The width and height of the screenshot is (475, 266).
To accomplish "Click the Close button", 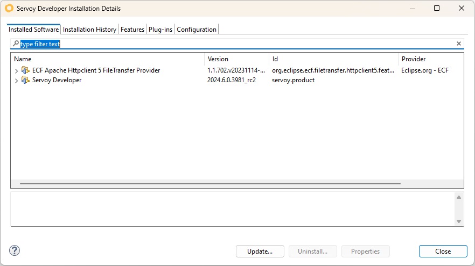I will click(x=443, y=251).
